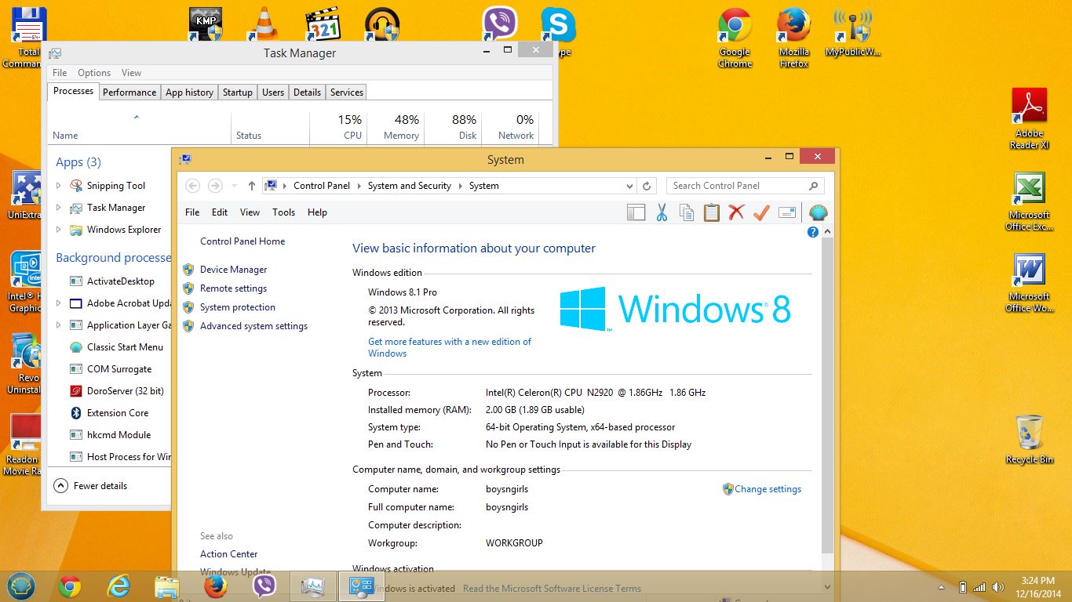Open Remote settings link
The width and height of the screenshot is (1072, 602).
pyautogui.click(x=233, y=288)
